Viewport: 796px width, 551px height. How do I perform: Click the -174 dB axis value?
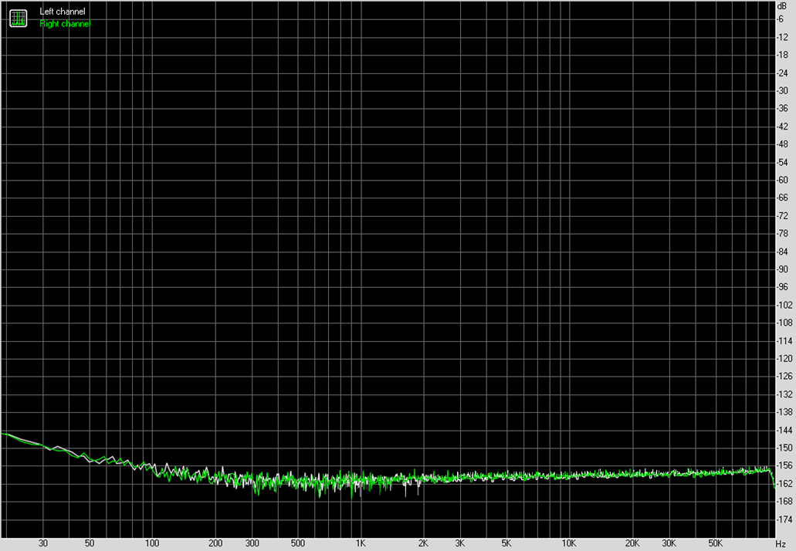pyautogui.click(x=784, y=519)
